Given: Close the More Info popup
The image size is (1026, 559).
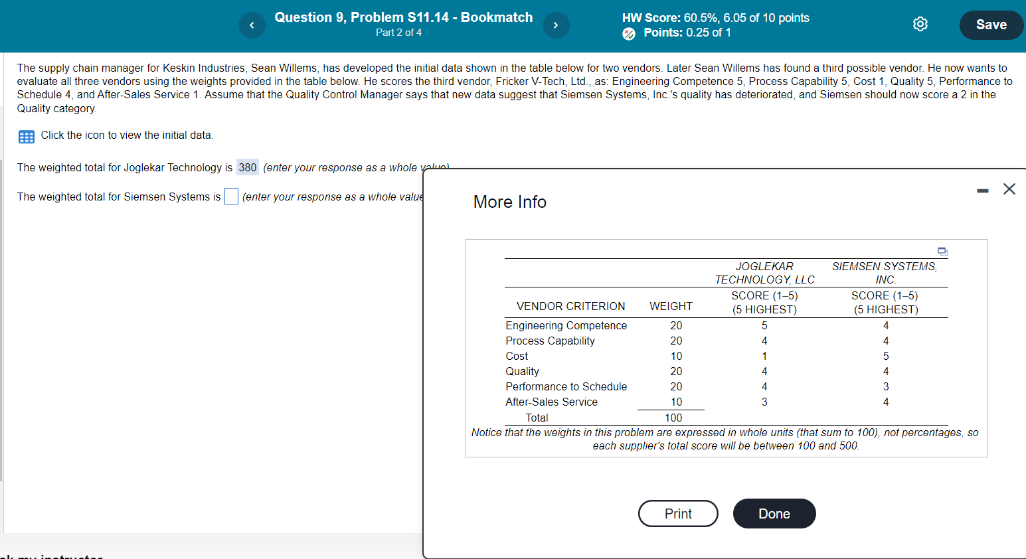Looking at the screenshot, I should [1009, 189].
